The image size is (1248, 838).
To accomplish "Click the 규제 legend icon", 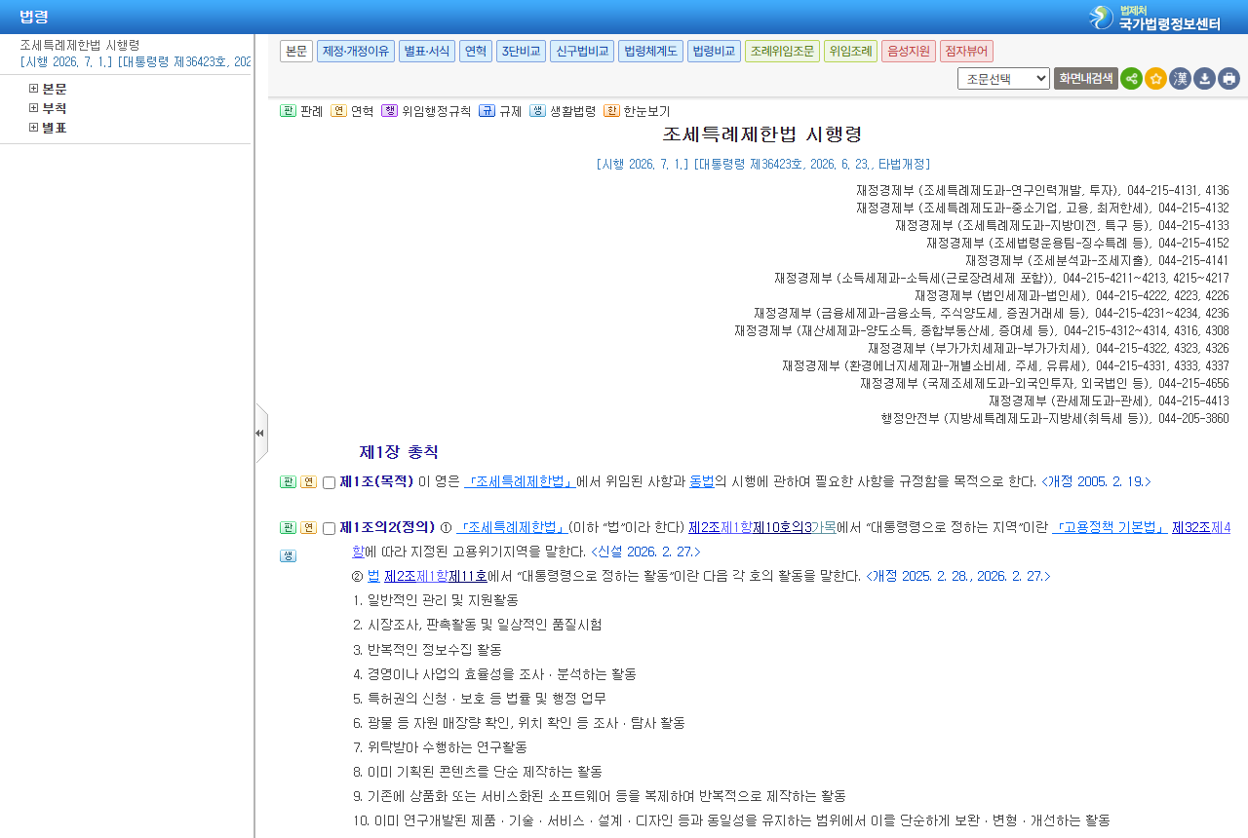I will (487, 111).
